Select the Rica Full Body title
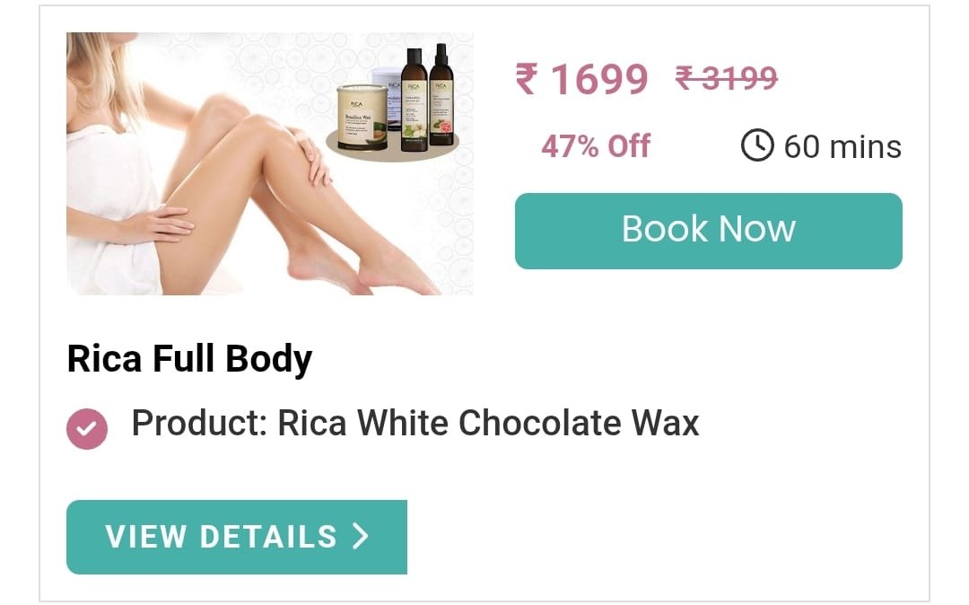Image resolution: width=969 pixels, height=605 pixels. [189, 359]
